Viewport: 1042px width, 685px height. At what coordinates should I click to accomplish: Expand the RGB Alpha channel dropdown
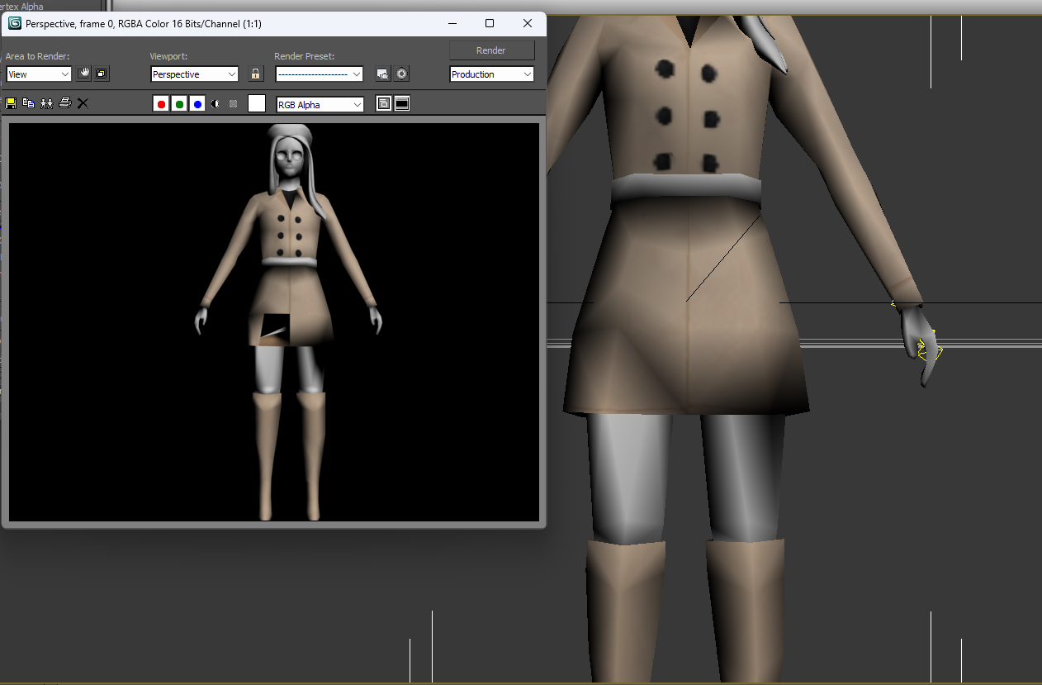[320, 105]
